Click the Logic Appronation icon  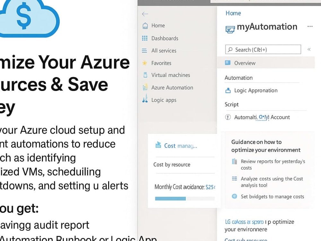[x=228, y=90]
